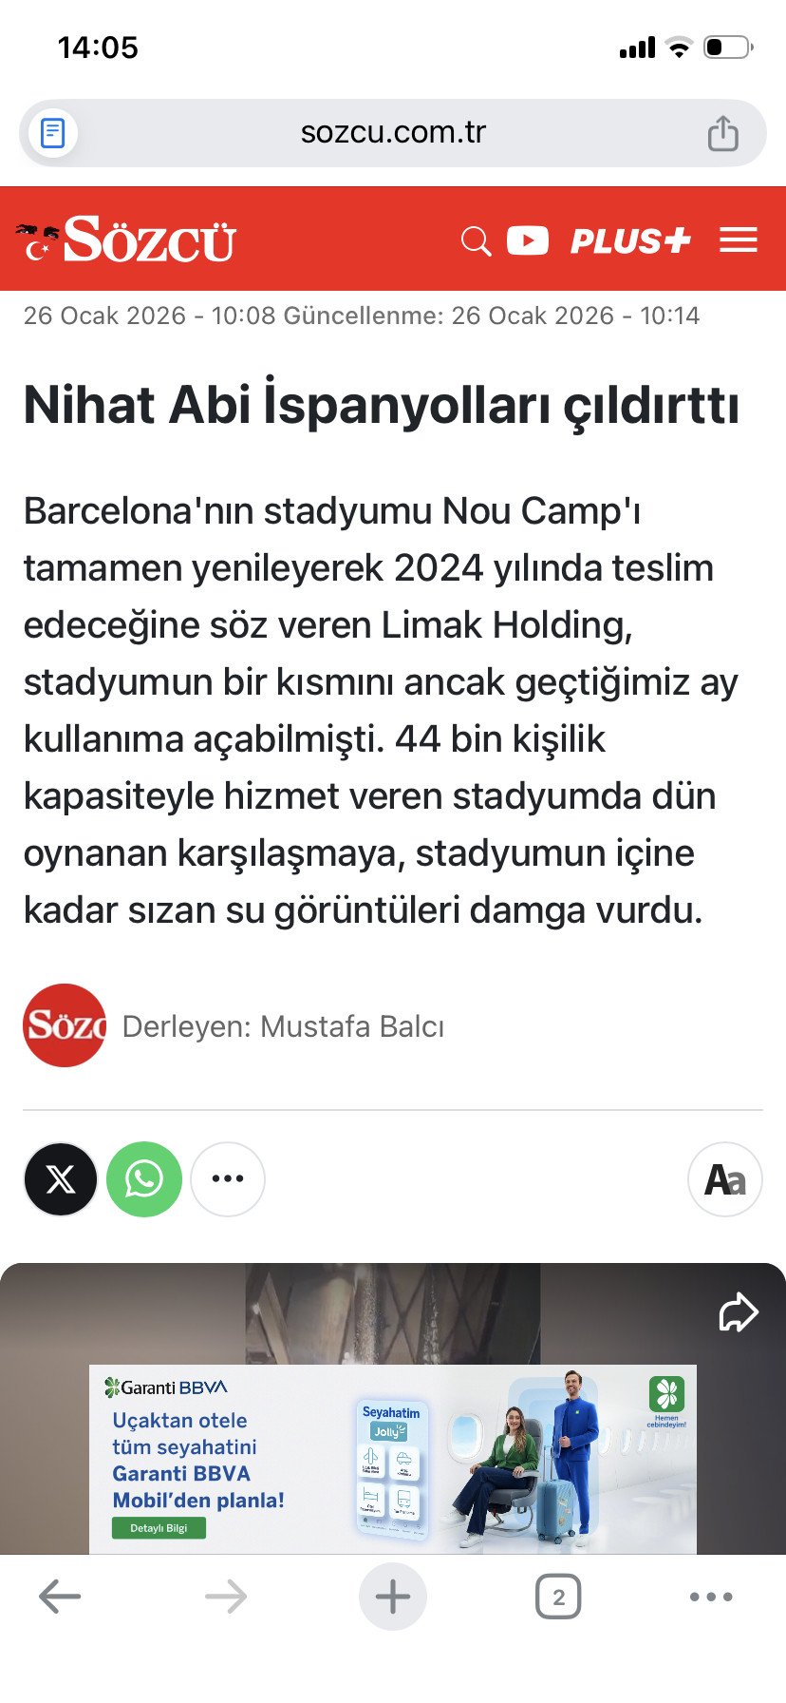
Task: Go to Sözcü PLUS+ section
Action: 629,241
